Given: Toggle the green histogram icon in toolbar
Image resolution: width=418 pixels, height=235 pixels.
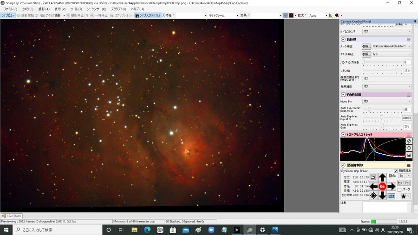Looking at the screenshot, I should click(x=331, y=15).
